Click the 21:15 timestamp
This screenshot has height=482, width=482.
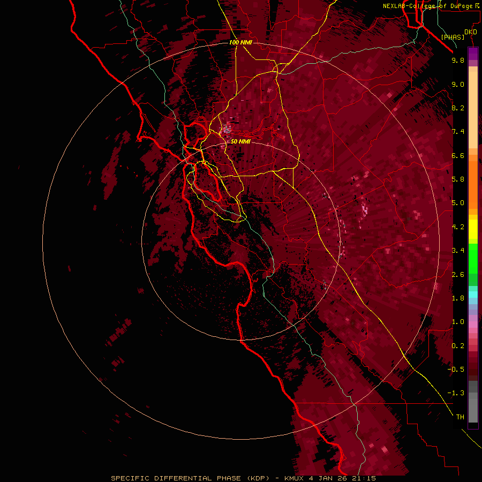[364, 478]
